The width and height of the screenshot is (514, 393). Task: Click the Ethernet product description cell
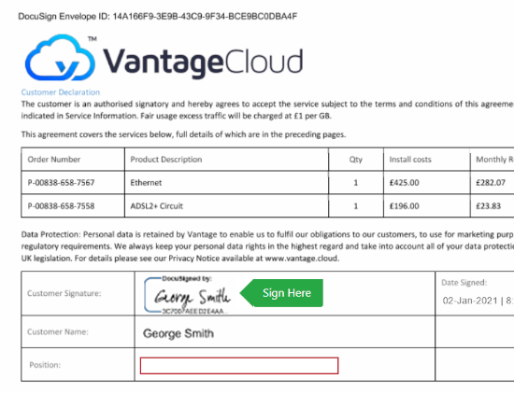tap(226, 183)
